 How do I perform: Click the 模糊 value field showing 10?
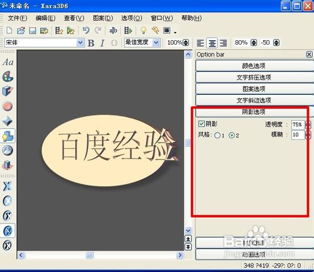298,135
